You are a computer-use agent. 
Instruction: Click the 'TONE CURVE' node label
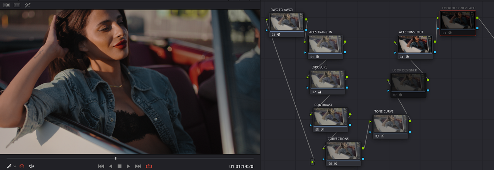pyautogui.click(x=384, y=111)
